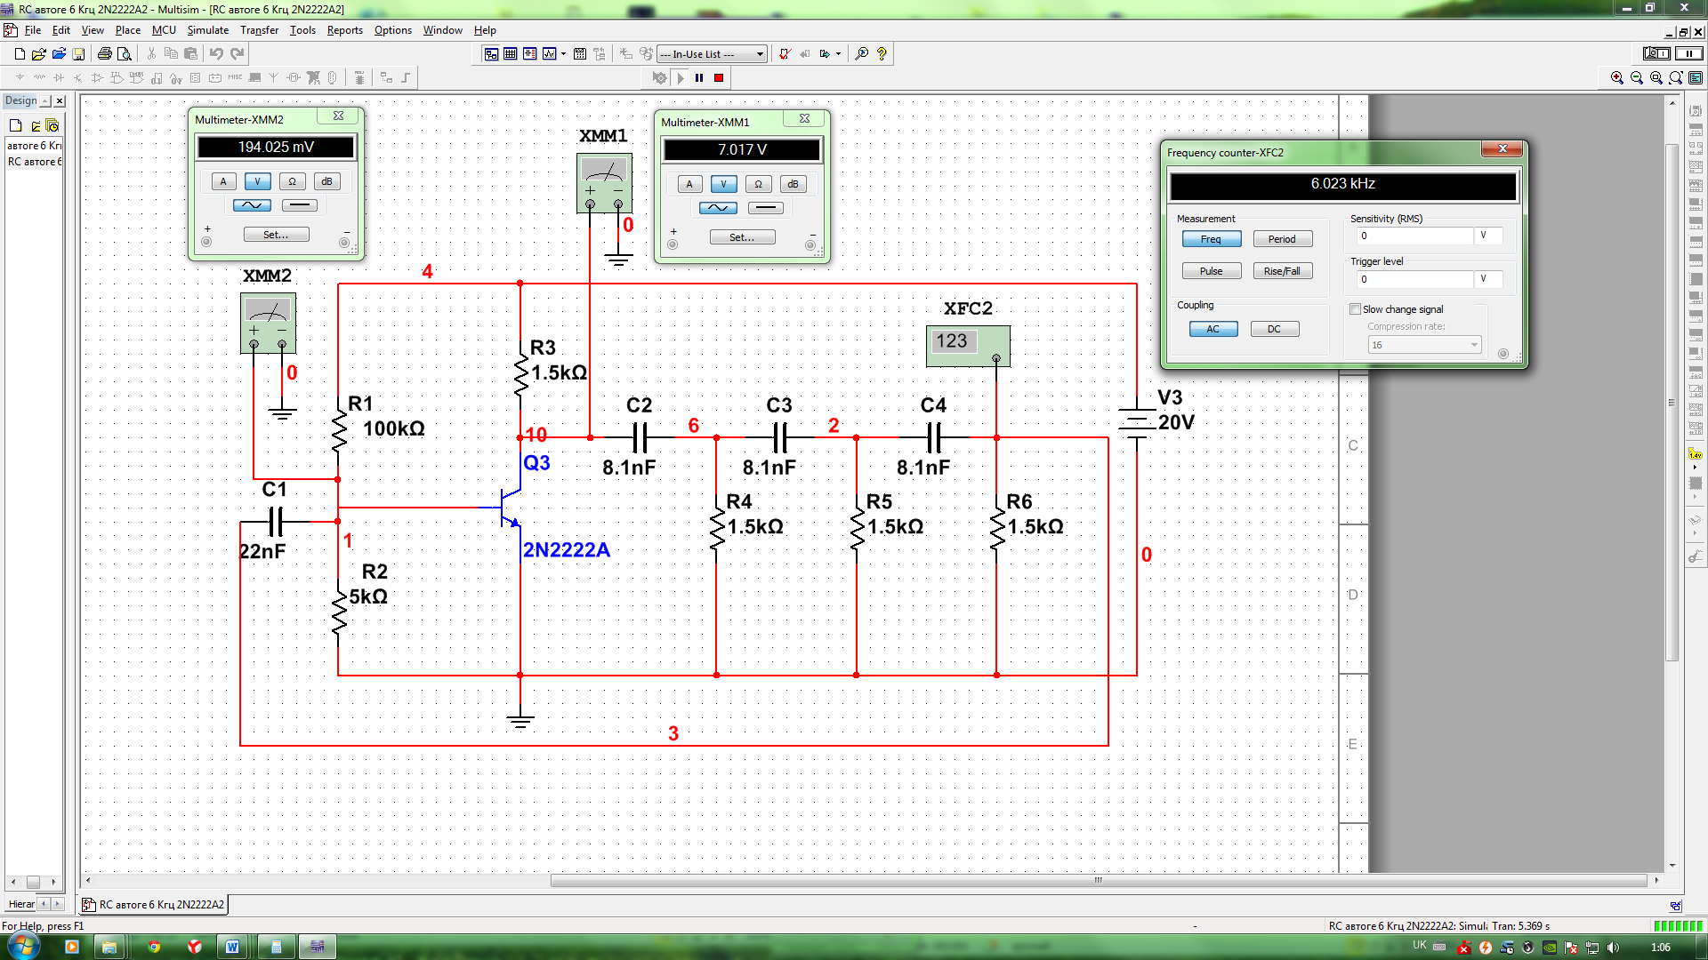Select Rise/Fall measurement button

pos(1282,271)
